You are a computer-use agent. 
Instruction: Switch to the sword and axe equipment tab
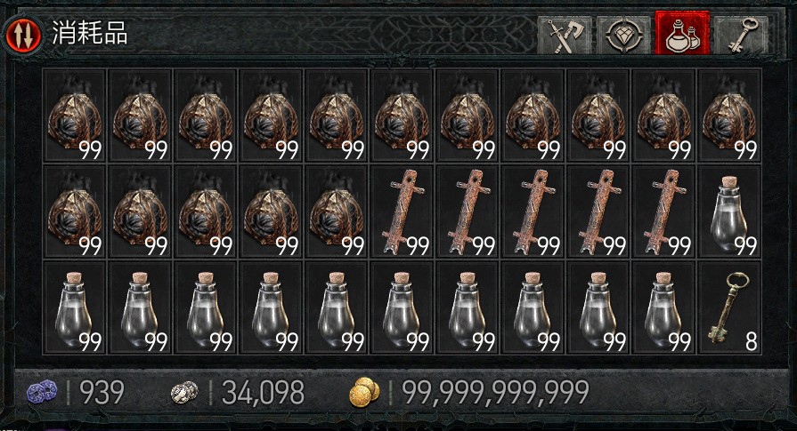[565, 35]
